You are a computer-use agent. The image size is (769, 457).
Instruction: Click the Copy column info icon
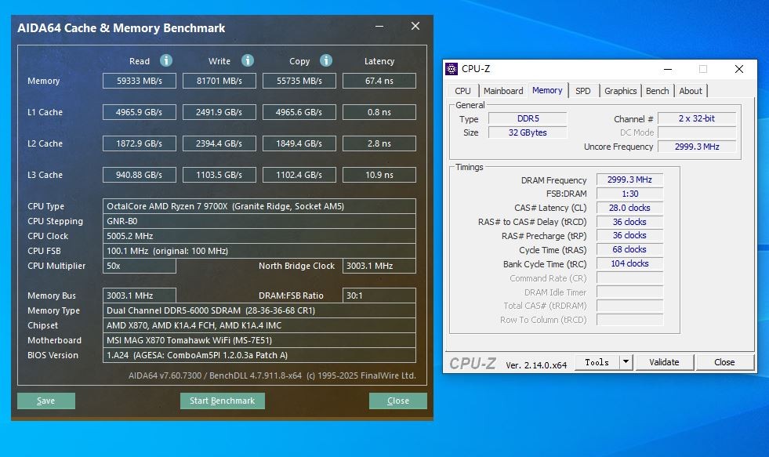point(326,60)
